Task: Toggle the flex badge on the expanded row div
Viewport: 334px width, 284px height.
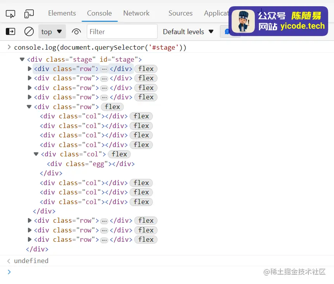Action: (x=112, y=107)
